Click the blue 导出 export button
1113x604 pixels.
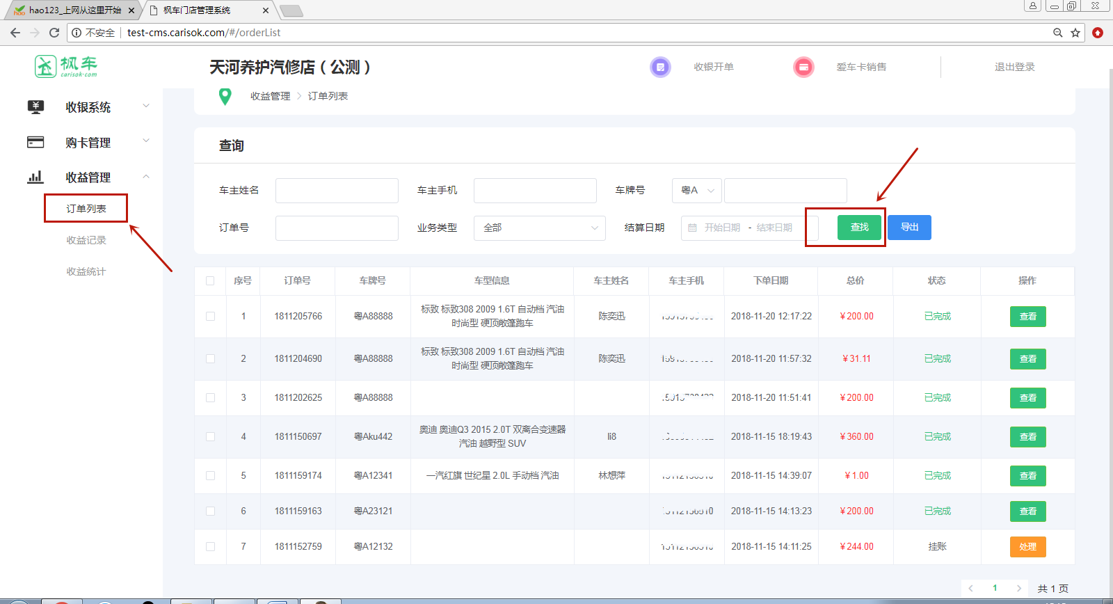(909, 228)
